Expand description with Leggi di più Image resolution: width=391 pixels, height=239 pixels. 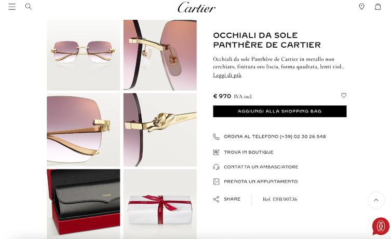[227, 75]
